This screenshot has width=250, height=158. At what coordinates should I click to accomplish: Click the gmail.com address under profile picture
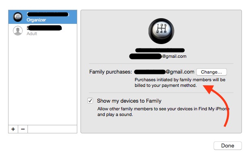[x=158, y=57]
